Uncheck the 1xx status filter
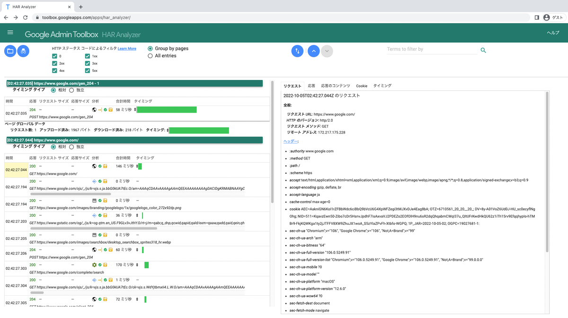The height and width of the screenshot is (318, 568). click(x=88, y=56)
